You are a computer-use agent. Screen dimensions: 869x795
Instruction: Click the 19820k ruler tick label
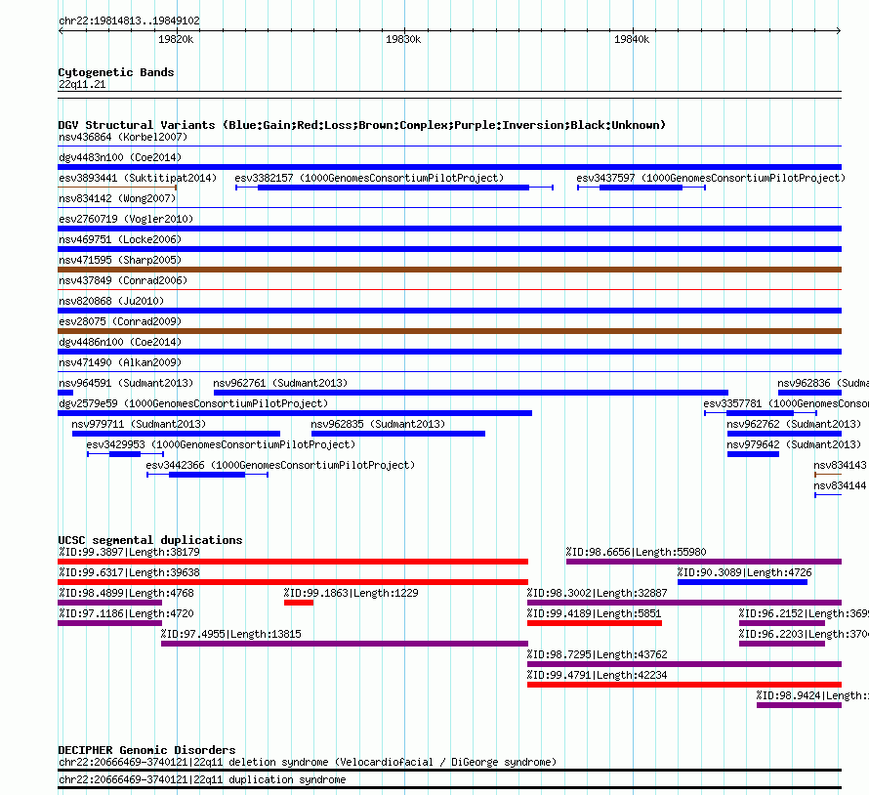176,39
